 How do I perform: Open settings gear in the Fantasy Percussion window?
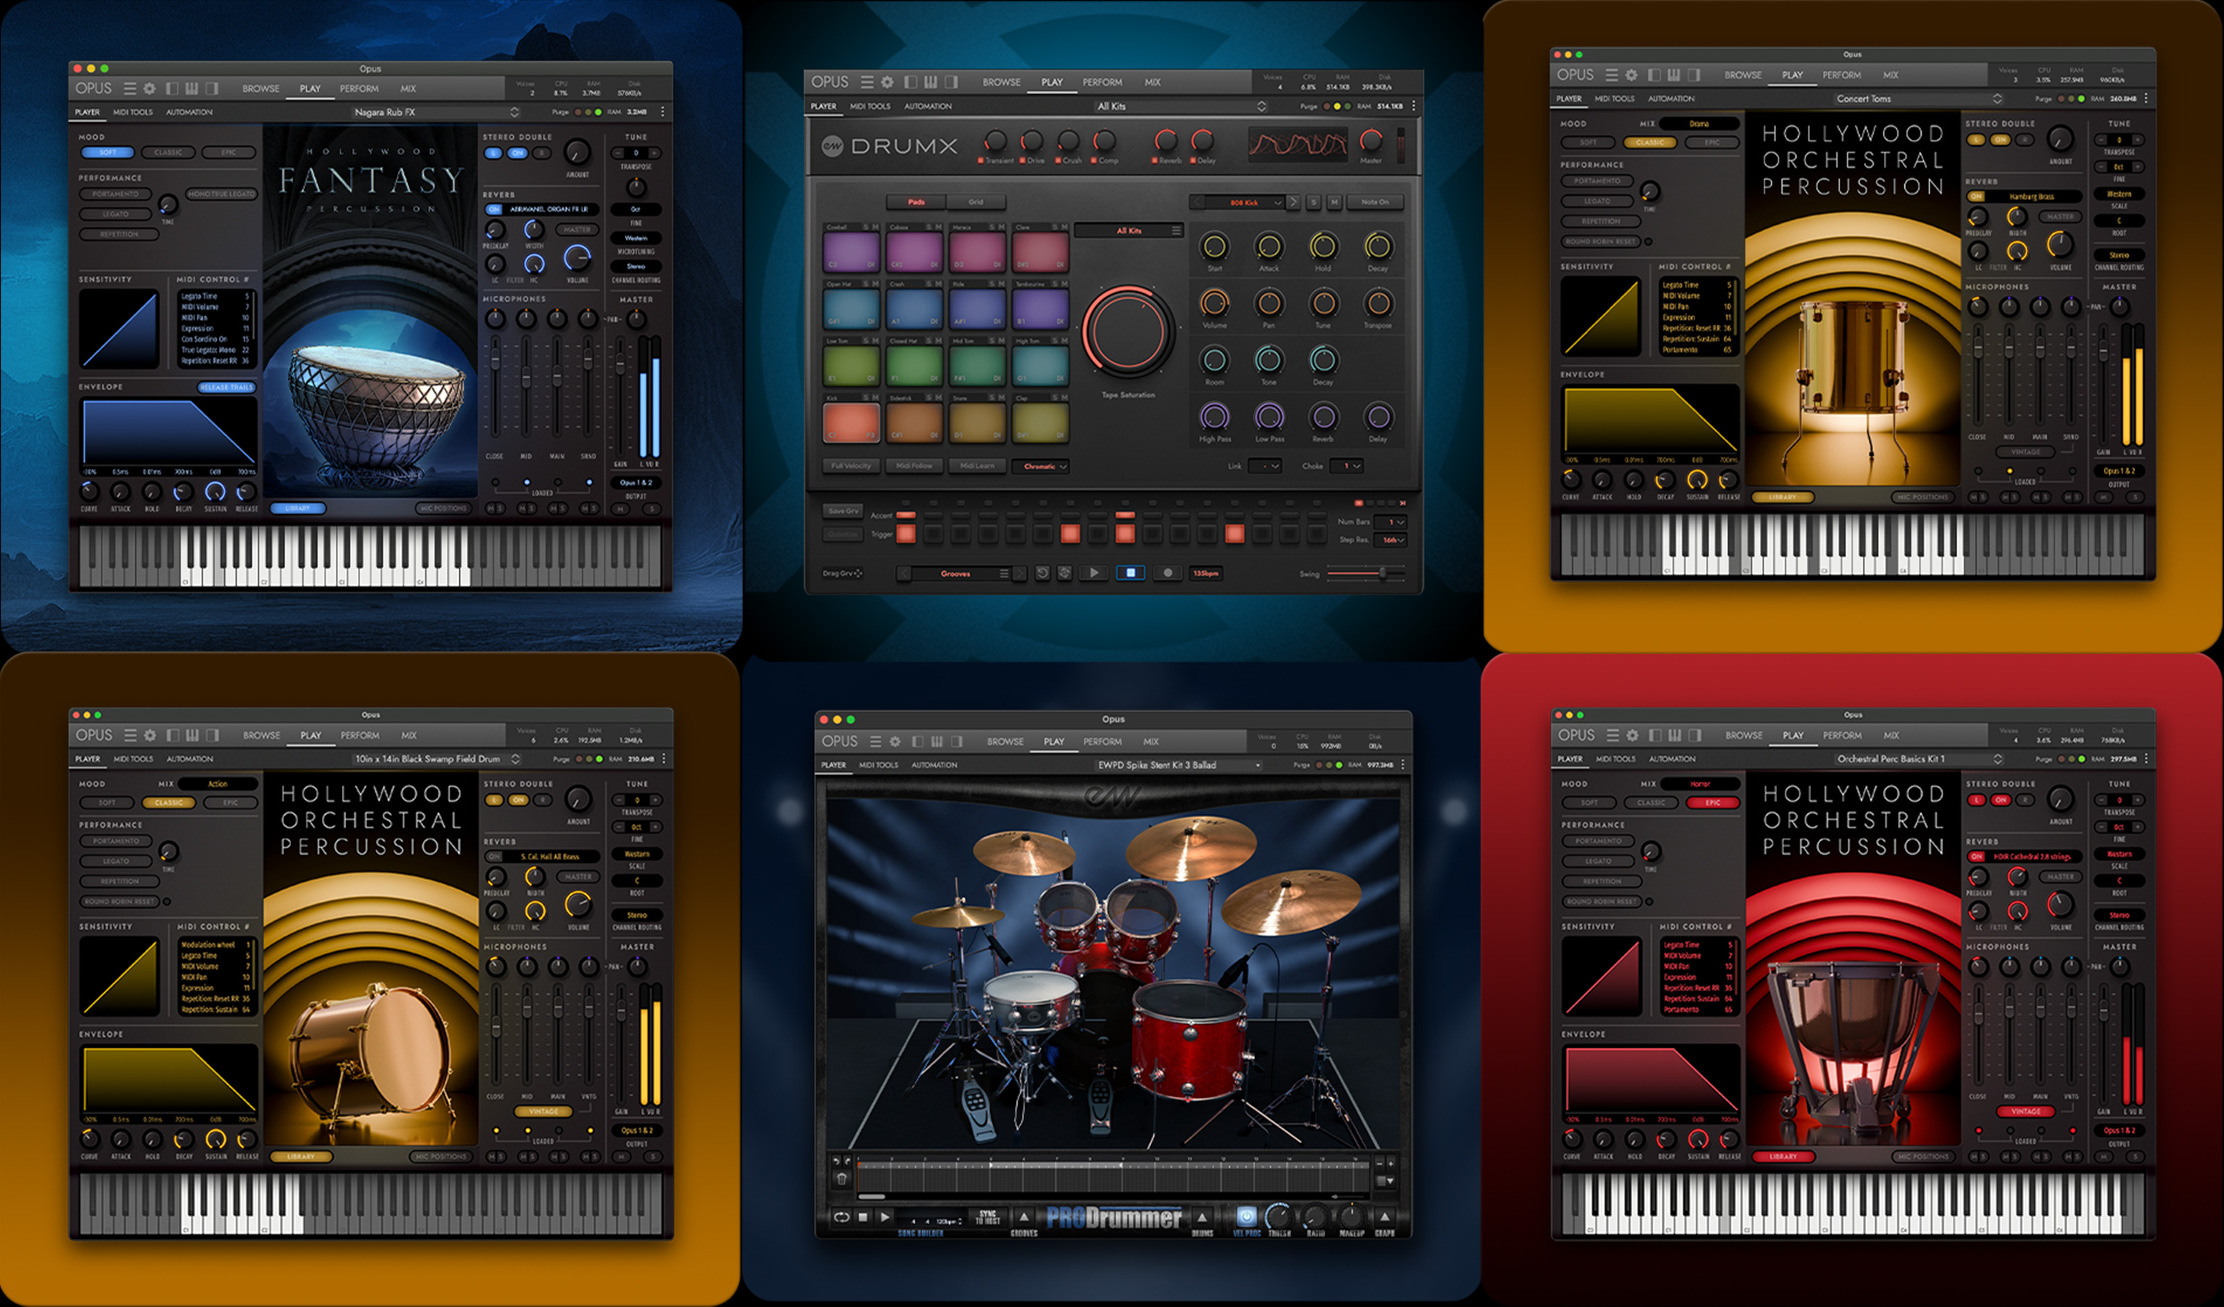149,88
